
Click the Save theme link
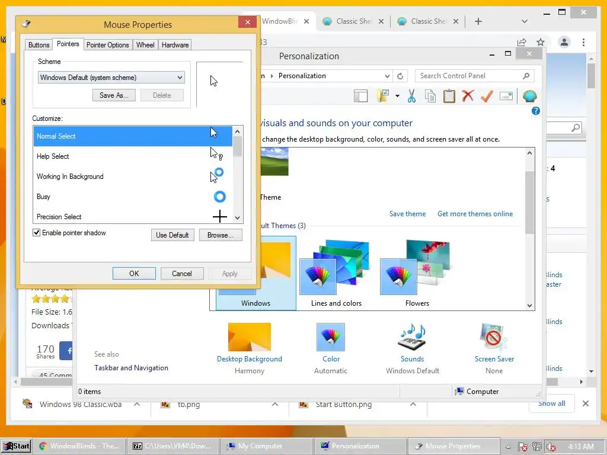[x=407, y=213]
